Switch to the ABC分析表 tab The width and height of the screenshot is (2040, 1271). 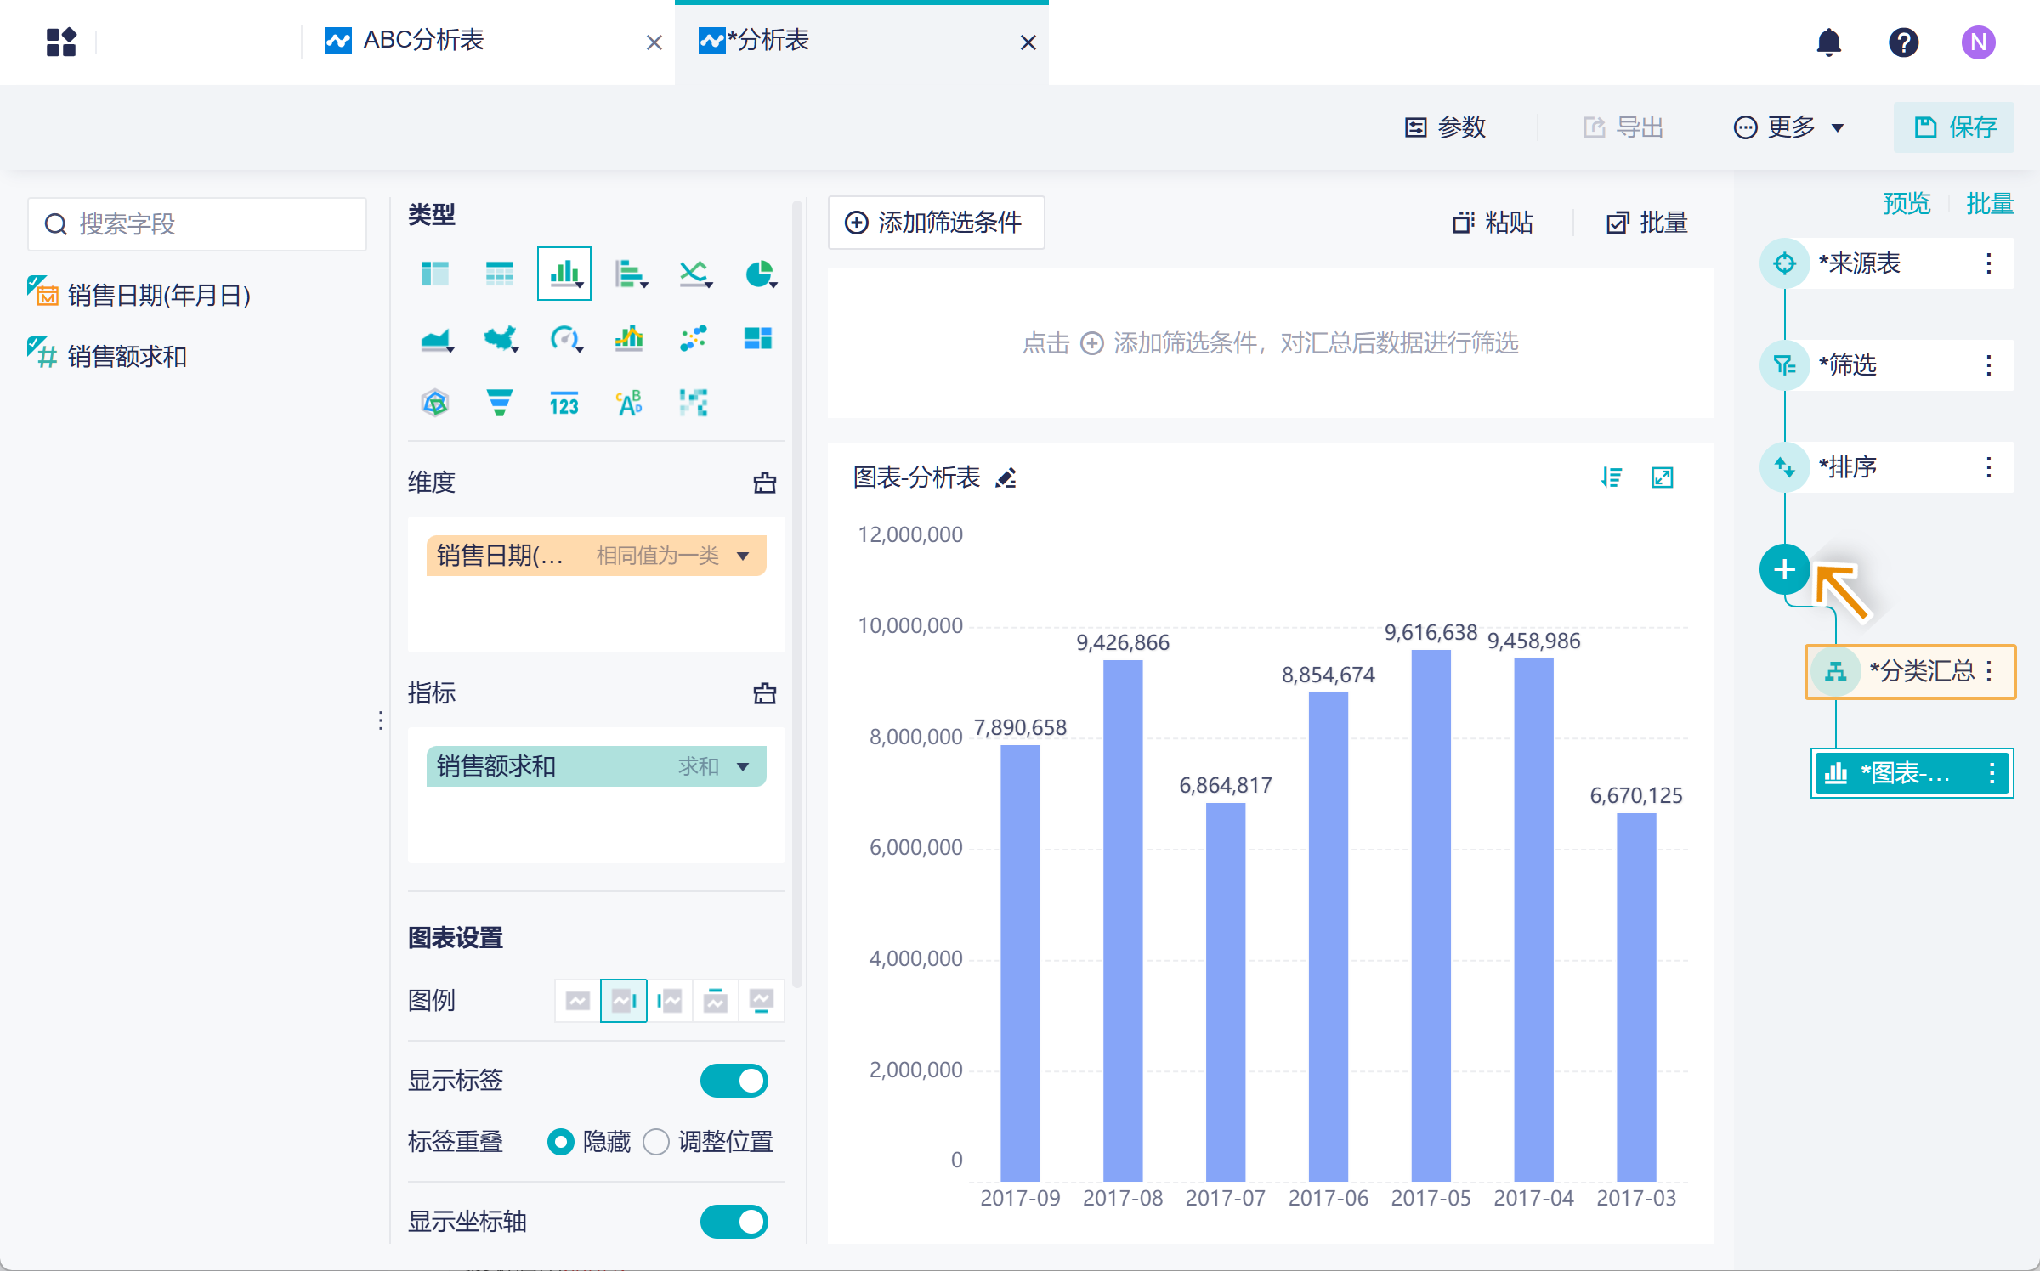(x=423, y=41)
